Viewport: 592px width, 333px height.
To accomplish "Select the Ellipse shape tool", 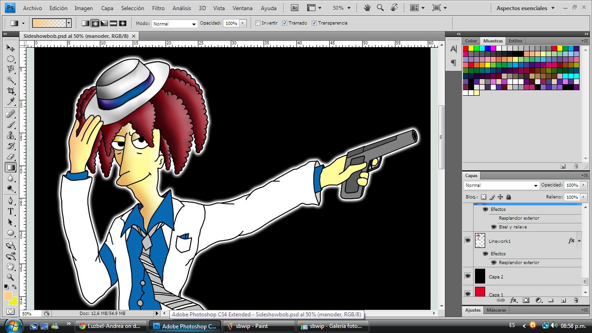I will point(11,233).
